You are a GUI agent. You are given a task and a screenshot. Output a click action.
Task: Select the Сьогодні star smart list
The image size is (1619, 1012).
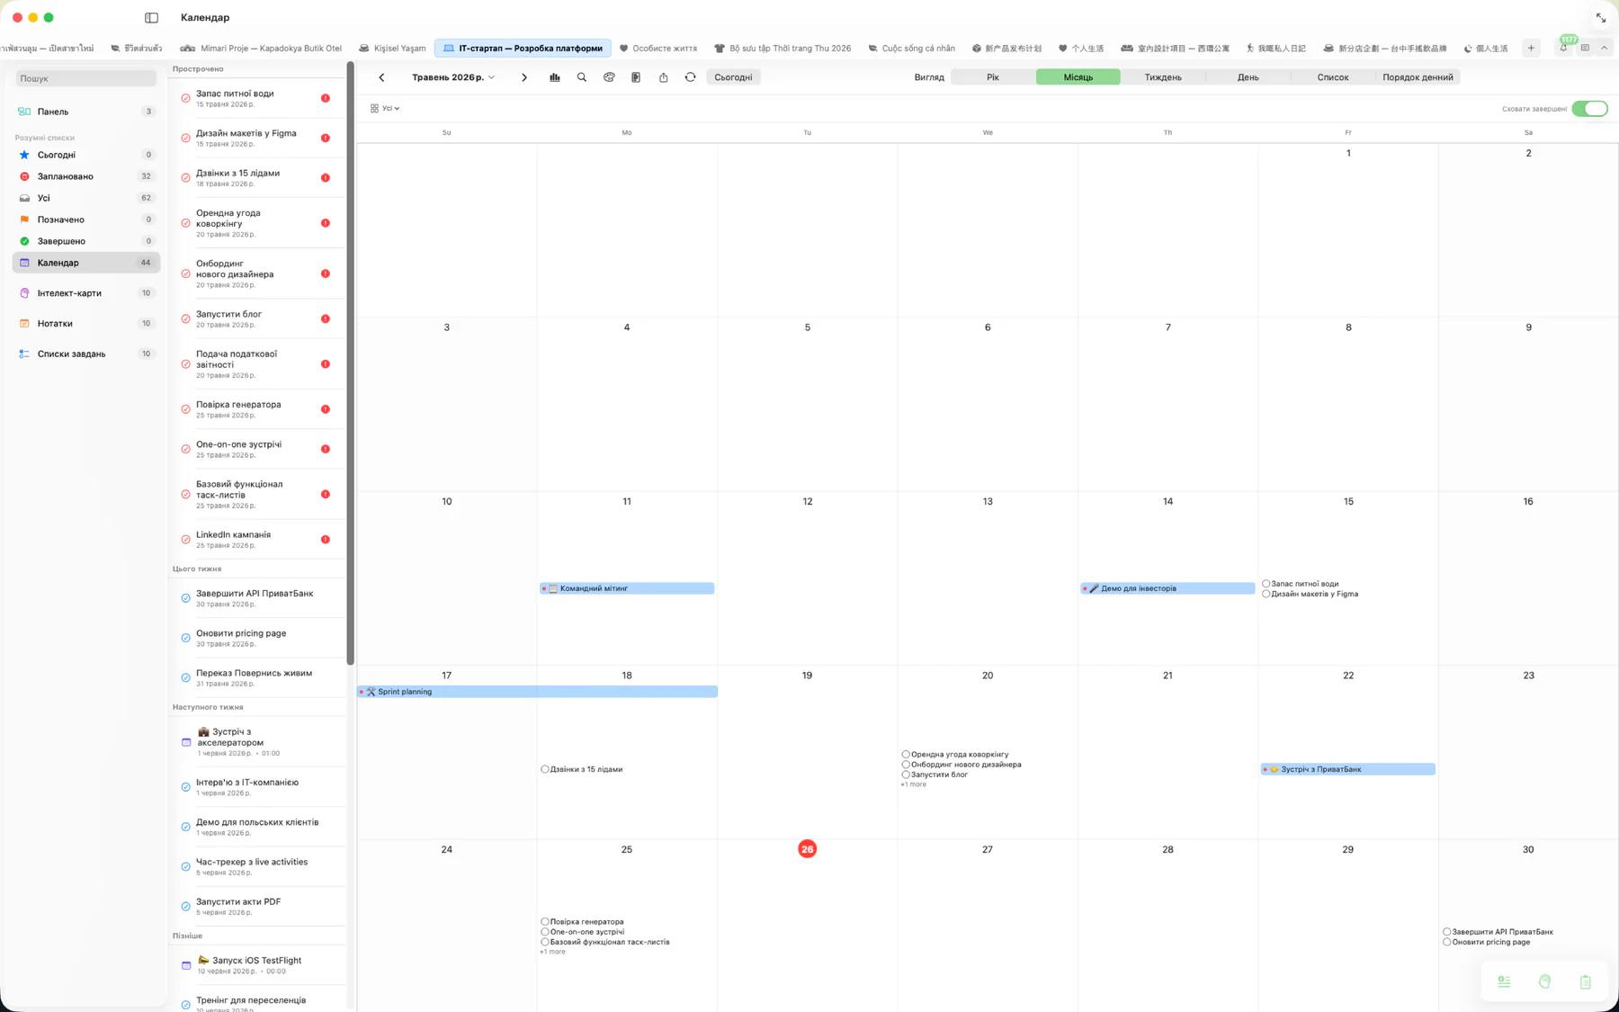click(x=85, y=155)
